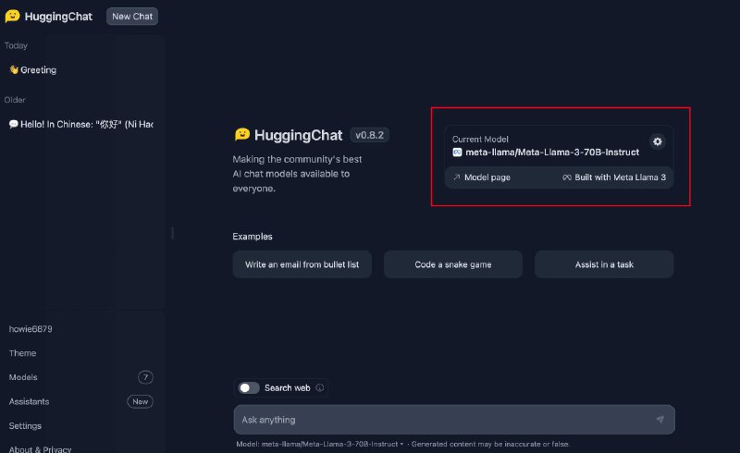Click the HuggingChat logo in the sidebar
The height and width of the screenshot is (453, 740).
pyautogui.click(x=12, y=16)
